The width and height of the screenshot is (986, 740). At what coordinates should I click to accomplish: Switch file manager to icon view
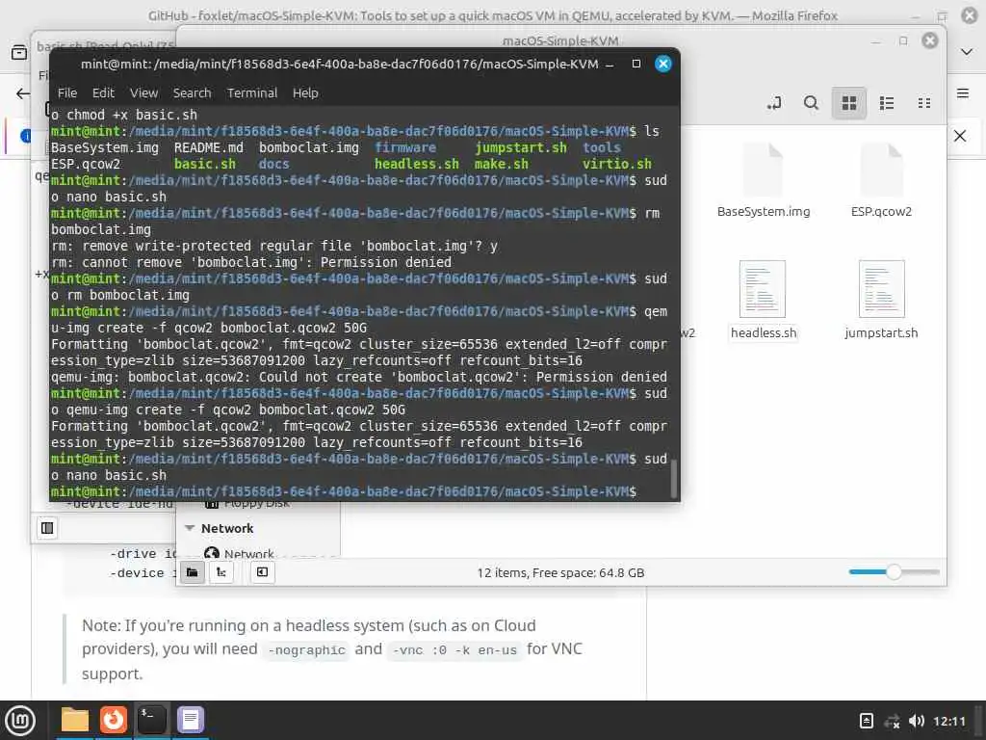(849, 102)
